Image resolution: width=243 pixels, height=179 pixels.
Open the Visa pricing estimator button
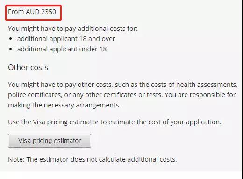point(50,141)
